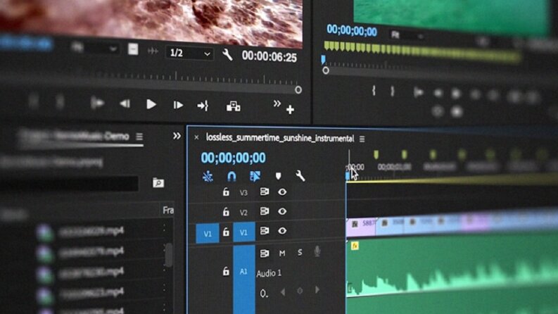Toggle V1 source patching button
558x314 pixels.
point(208,234)
